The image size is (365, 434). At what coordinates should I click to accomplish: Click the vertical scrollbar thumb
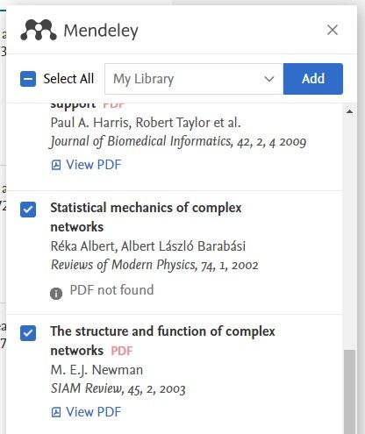pyautogui.click(x=350, y=392)
